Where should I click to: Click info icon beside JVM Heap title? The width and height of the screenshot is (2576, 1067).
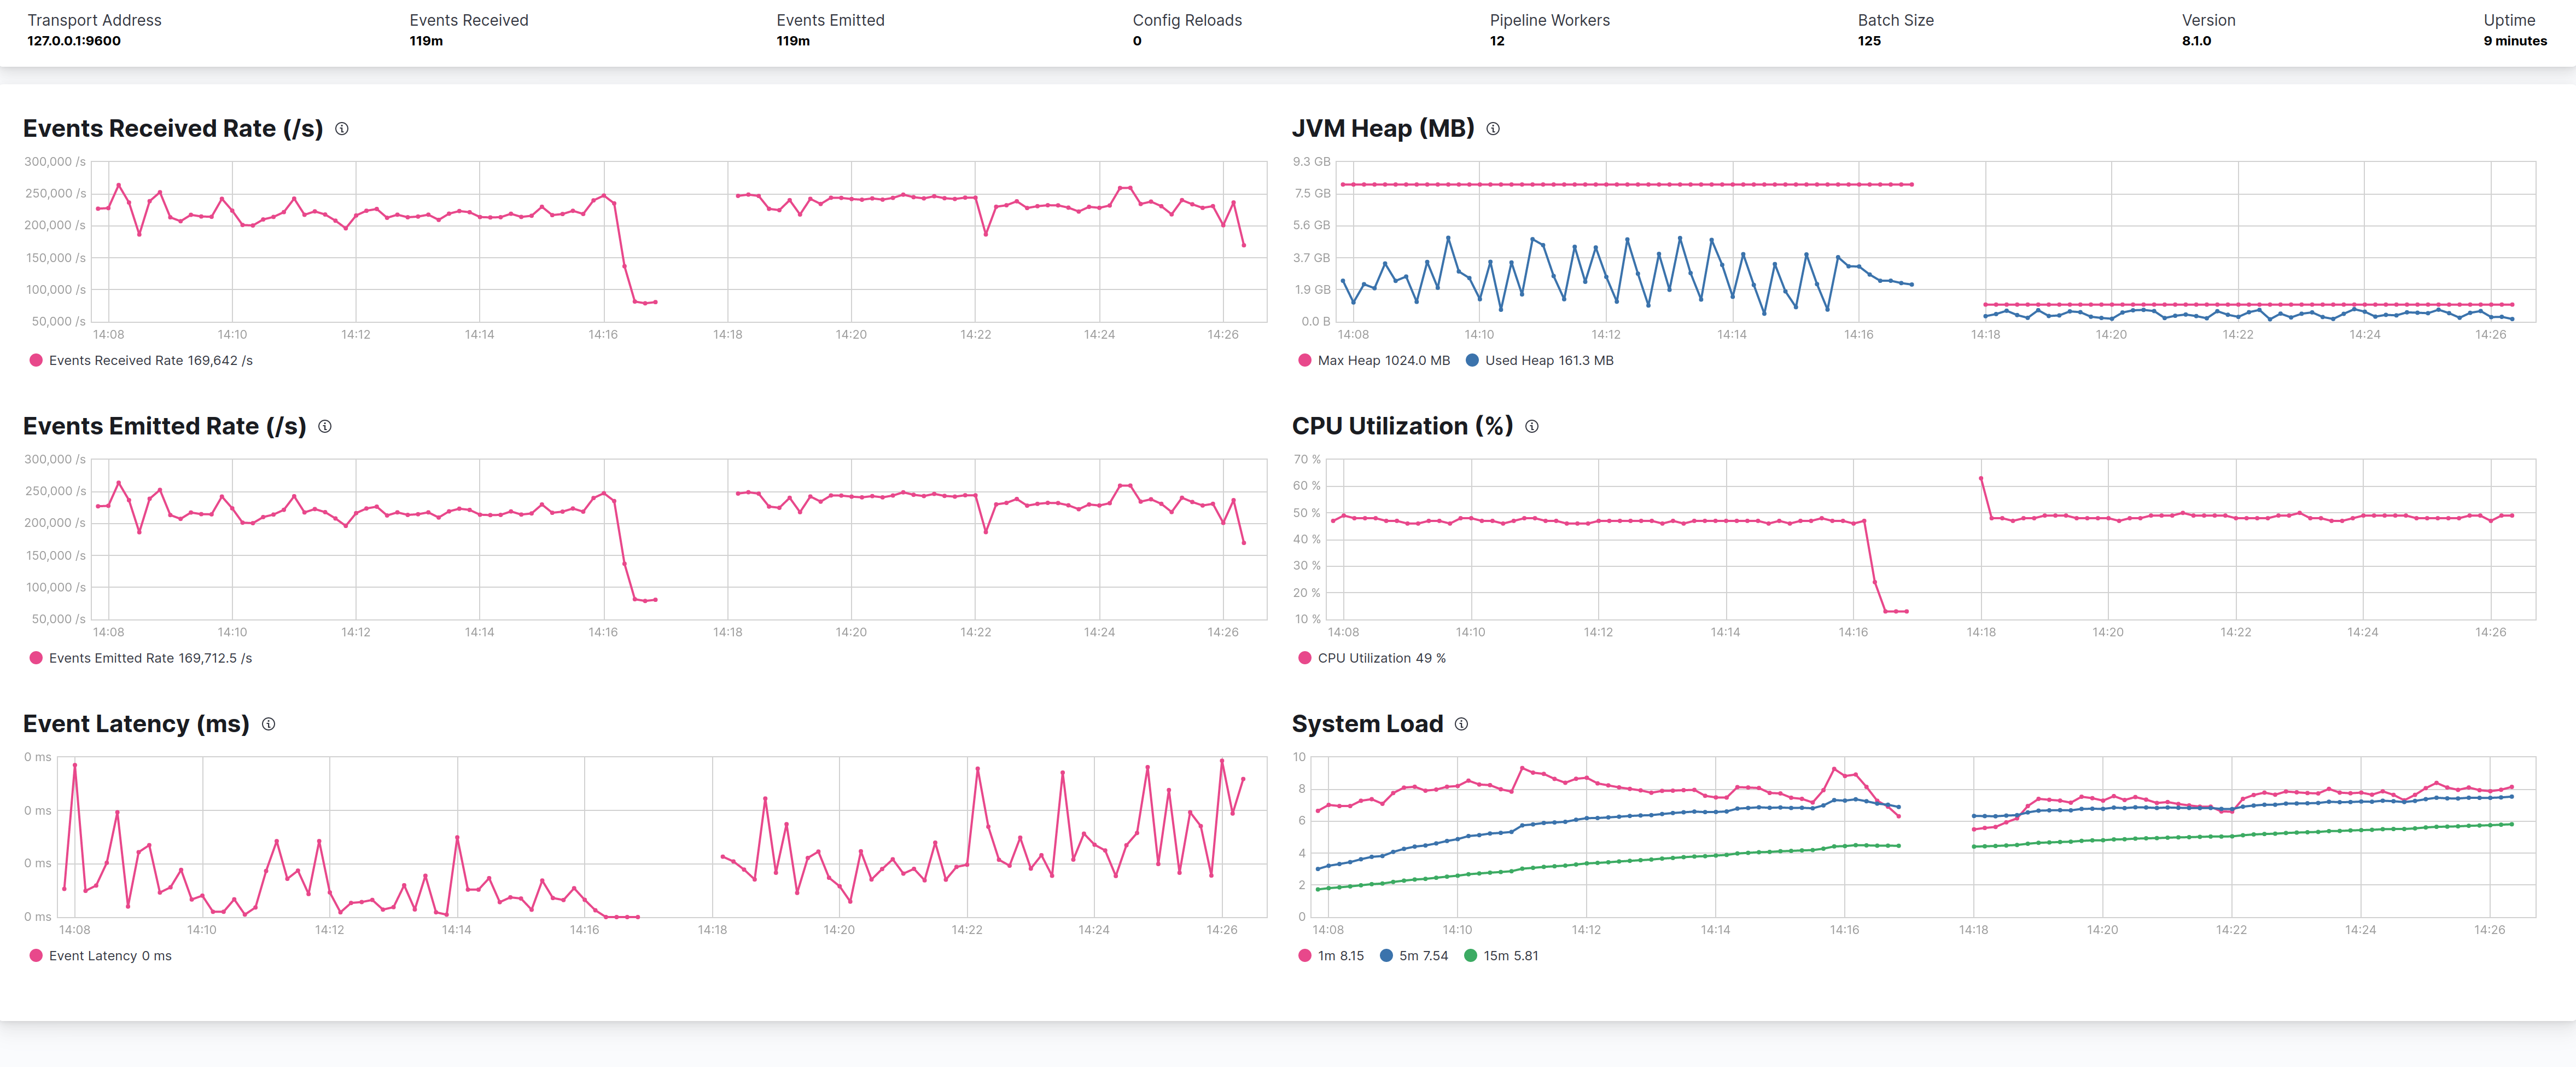(1493, 129)
